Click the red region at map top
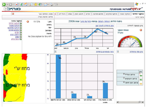Image resolution: width=147 pixels, height=110 pixels. [24, 57]
